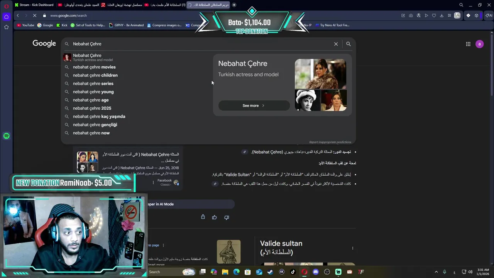
Task: Click the Google search magnifier button
Action: (349, 44)
